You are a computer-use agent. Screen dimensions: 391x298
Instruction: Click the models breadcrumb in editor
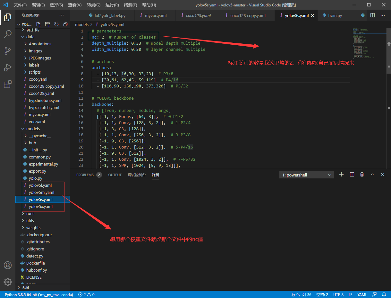[82, 24]
